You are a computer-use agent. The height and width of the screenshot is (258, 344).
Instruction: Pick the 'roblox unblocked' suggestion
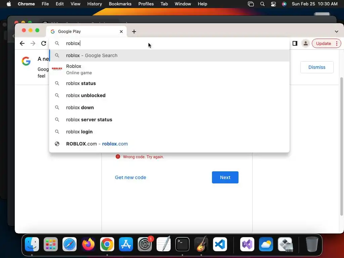tap(169, 95)
